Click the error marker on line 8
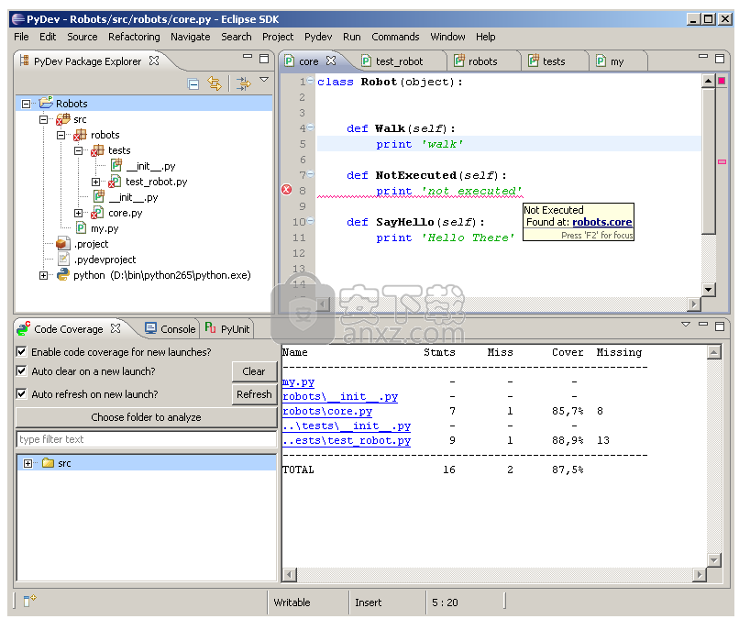This screenshot has height=619, width=739. (x=287, y=190)
